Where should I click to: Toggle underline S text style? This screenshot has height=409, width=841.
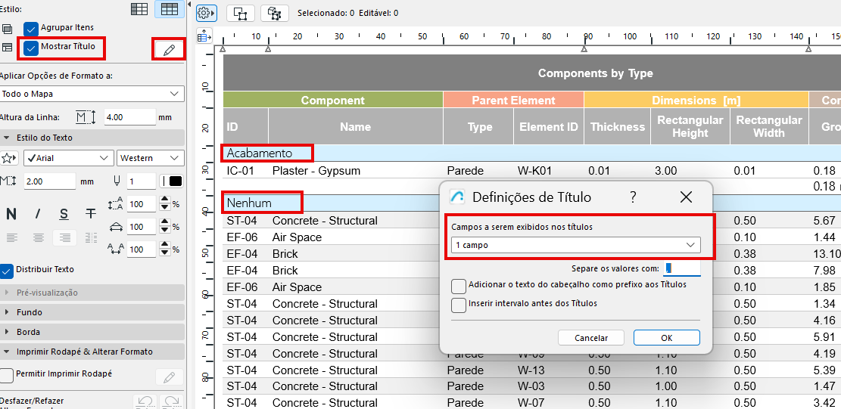[64, 214]
